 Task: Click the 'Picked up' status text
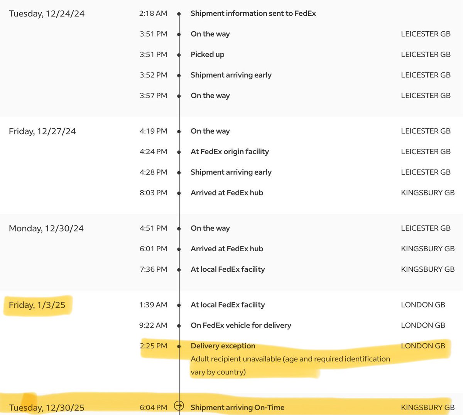tap(207, 55)
